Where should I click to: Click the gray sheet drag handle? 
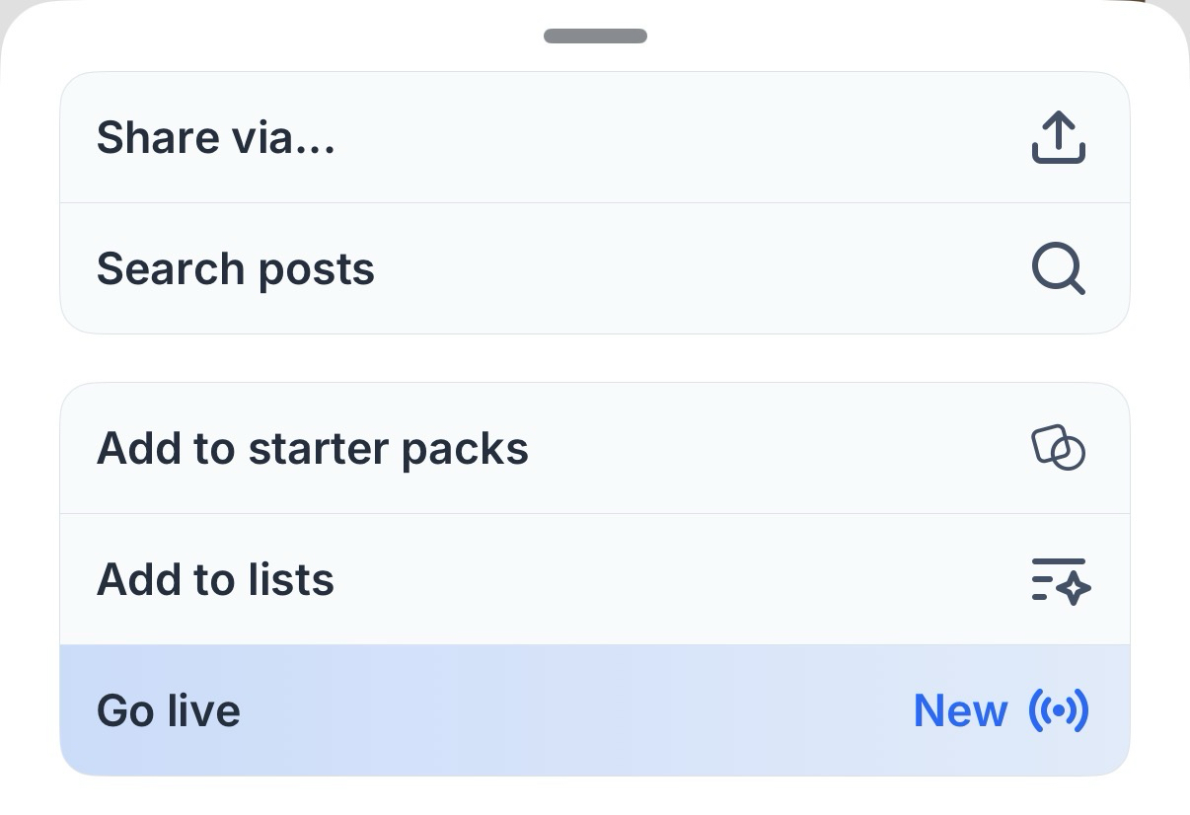click(595, 37)
